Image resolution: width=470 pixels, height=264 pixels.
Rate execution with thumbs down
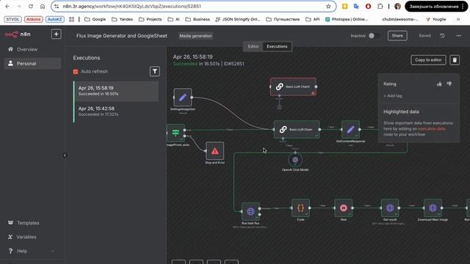(x=449, y=84)
